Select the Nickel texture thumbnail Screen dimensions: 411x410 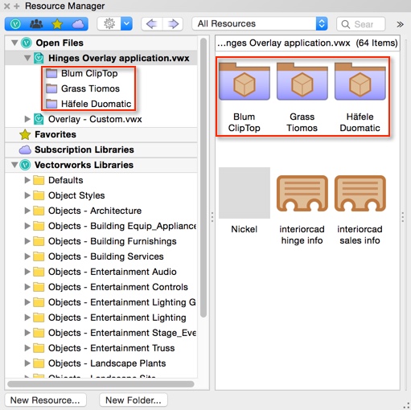[245, 193]
